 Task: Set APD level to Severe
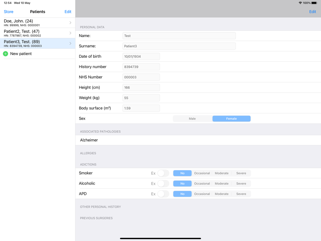[241, 194]
